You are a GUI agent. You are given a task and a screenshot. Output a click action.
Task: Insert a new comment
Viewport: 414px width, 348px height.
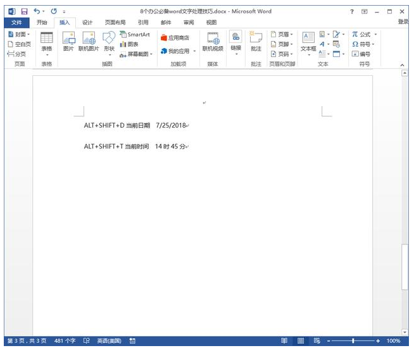[256, 42]
